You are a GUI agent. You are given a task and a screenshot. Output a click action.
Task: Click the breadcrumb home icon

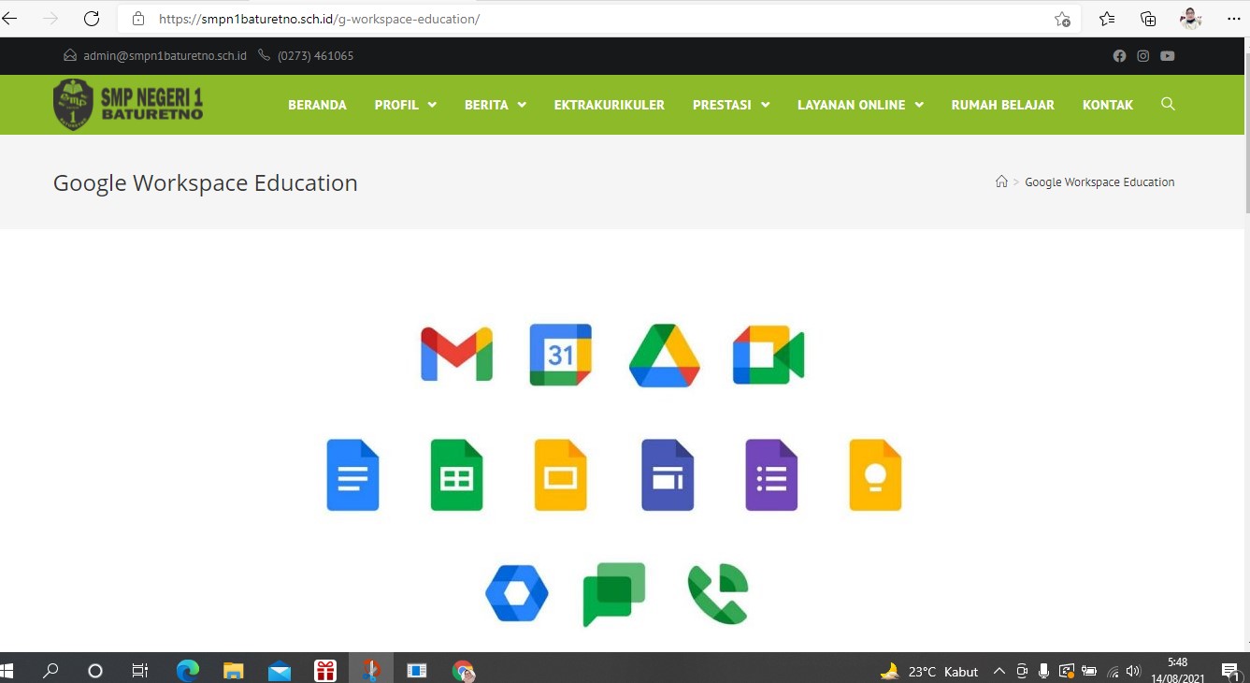pos(1001,182)
